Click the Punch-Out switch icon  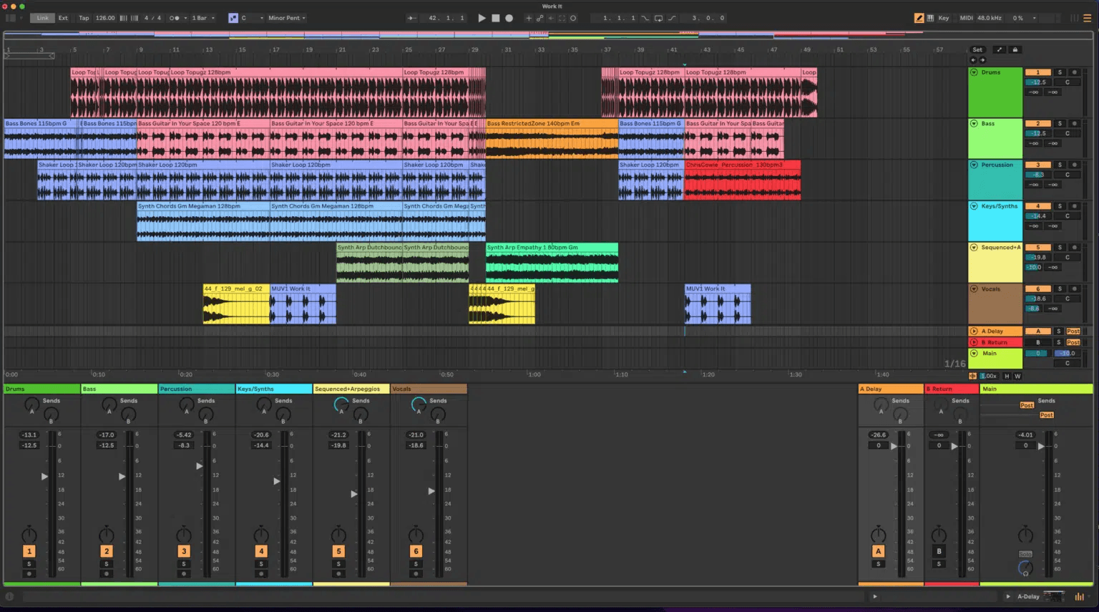(672, 18)
